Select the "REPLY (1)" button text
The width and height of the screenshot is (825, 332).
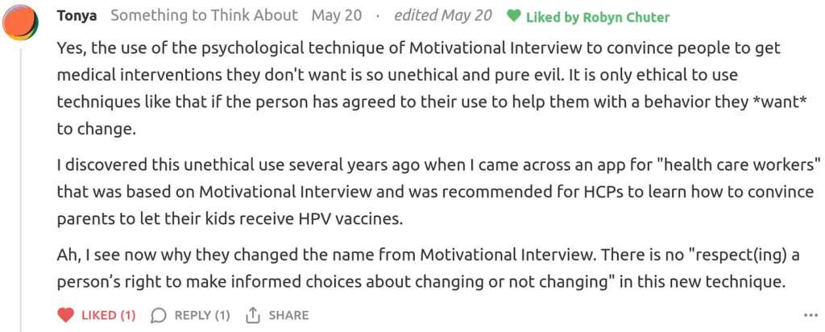click(x=201, y=315)
